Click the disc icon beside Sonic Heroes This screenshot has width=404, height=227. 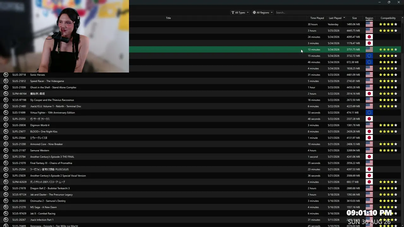[6, 75]
